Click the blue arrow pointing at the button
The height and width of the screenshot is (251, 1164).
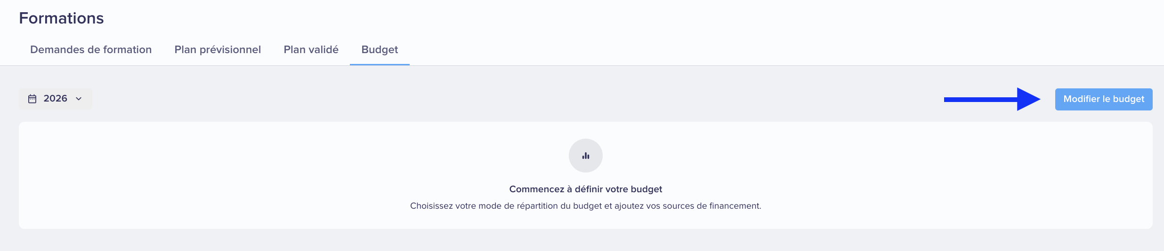[992, 99]
